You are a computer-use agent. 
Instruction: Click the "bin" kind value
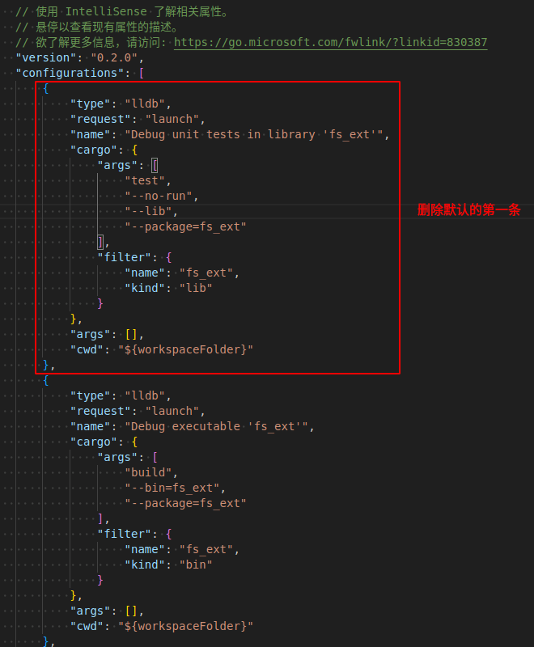point(196,565)
